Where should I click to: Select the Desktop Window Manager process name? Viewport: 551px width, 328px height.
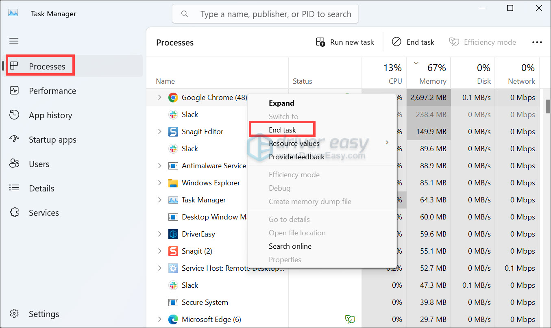pos(214,217)
